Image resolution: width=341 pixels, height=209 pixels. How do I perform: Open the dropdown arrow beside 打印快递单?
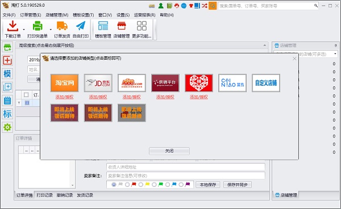[51, 30]
